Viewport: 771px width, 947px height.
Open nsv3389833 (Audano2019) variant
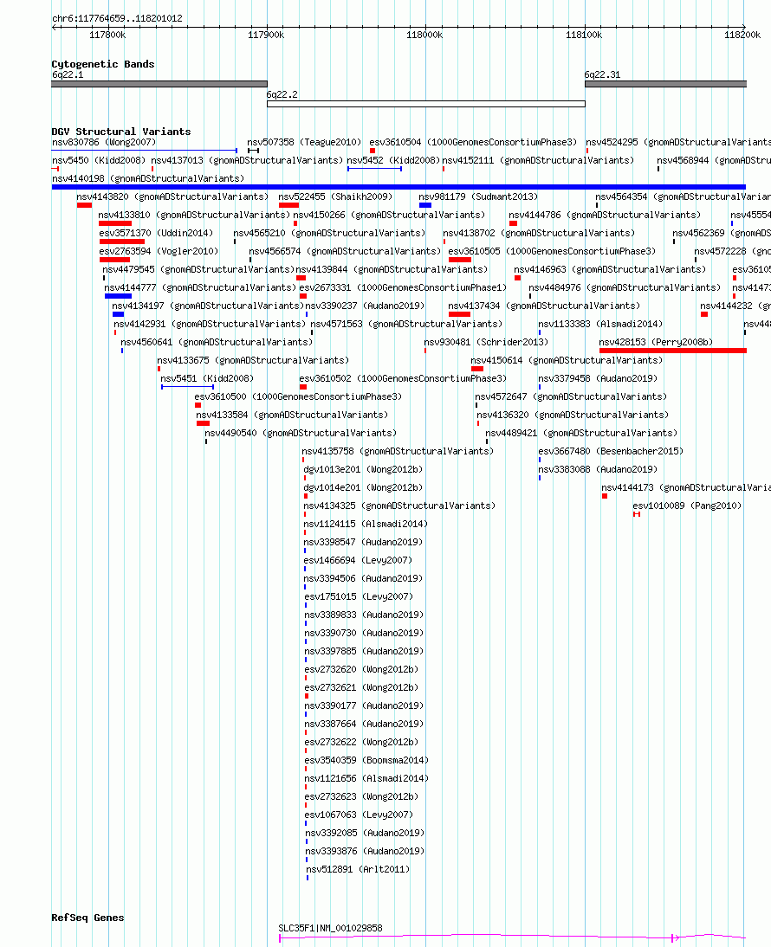365,615
